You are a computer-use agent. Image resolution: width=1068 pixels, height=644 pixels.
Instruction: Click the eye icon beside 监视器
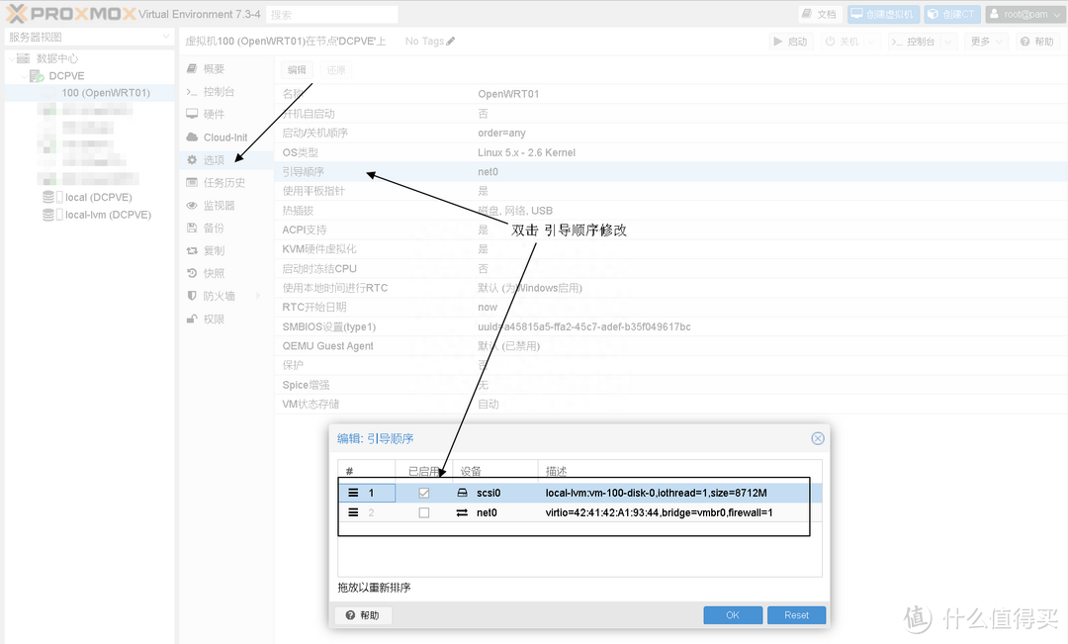click(x=192, y=205)
